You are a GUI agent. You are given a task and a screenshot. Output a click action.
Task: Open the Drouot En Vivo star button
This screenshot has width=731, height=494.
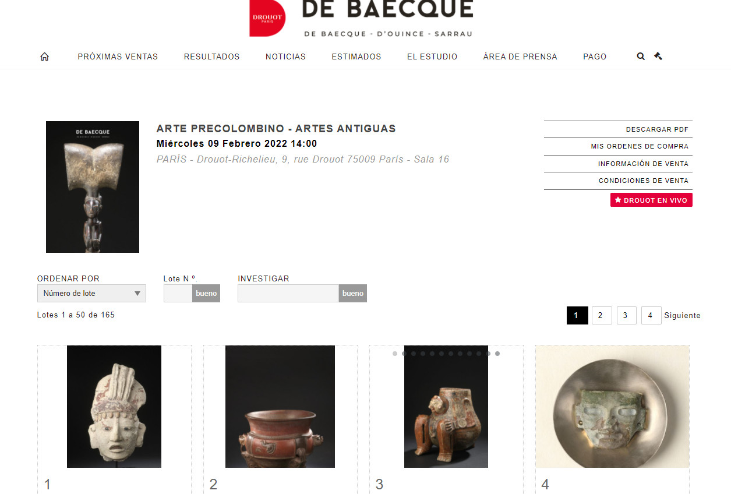[651, 200]
